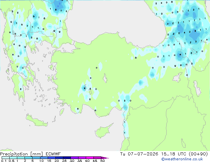This screenshot has height=162, width=210.
Task: Click the 40–45 mm legend color box
Action: (x=90, y=158)
